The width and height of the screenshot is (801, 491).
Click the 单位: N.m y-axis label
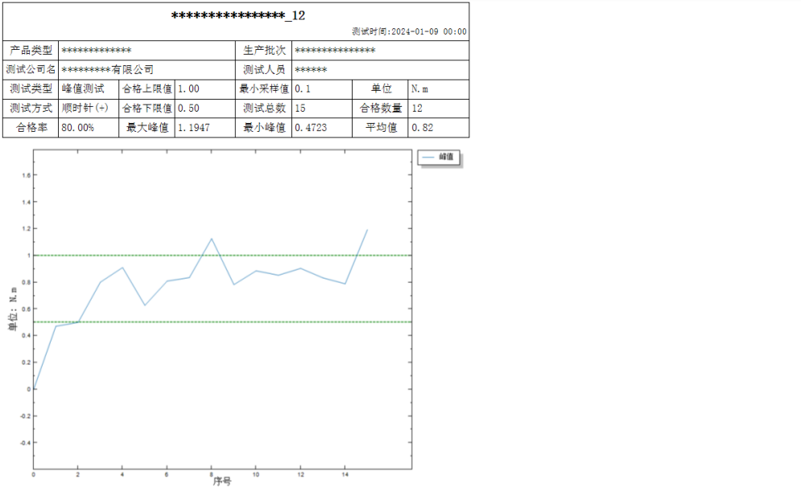(12, 309)
